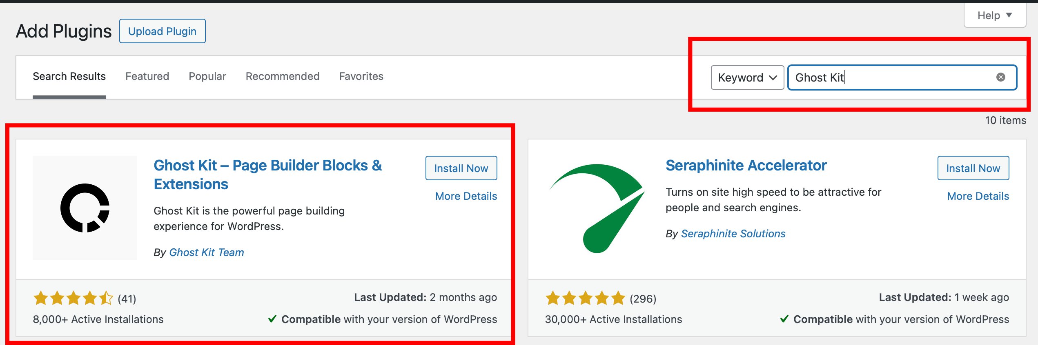Click the Seraphinite Accelerator five-star rating
1038x345 pixels.
coord(585,299)
